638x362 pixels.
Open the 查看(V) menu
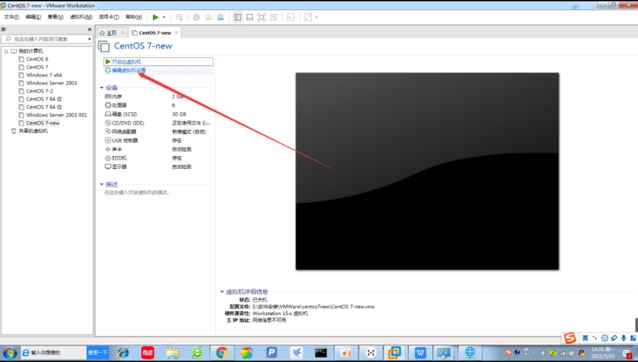click(55, 17)
